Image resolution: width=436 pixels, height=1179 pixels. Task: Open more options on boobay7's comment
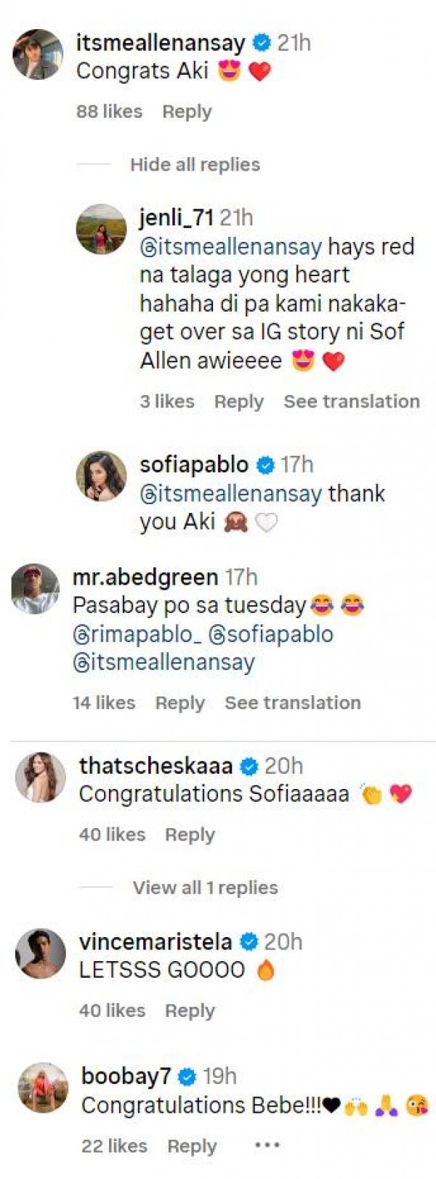267,1146
